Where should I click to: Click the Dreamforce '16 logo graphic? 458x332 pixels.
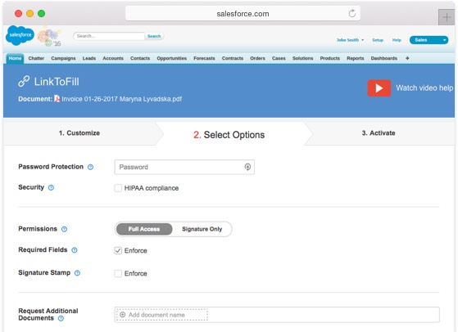pyautogui.click(x=49, y=37)
